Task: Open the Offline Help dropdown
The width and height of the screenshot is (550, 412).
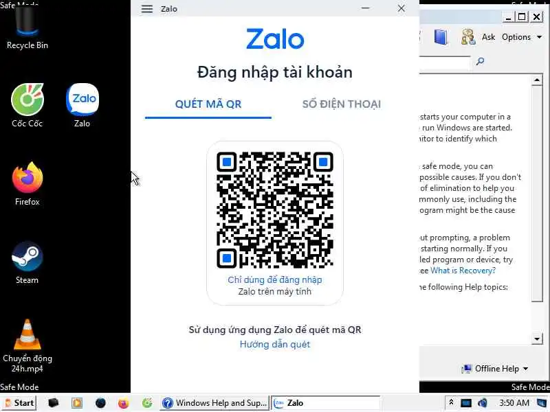Action: pos(495,369)
